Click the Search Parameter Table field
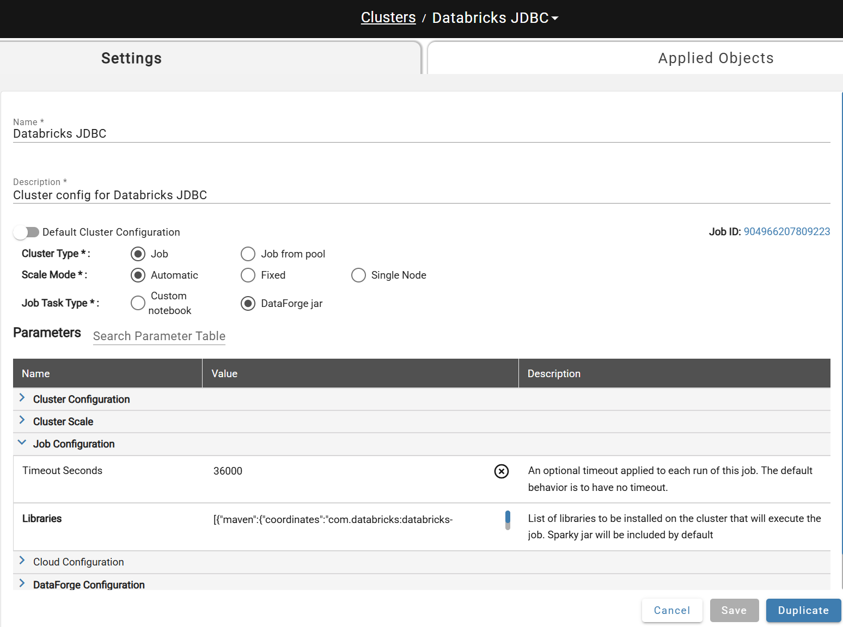The height and width of the screenshot is (627, 843). [159, 336]
